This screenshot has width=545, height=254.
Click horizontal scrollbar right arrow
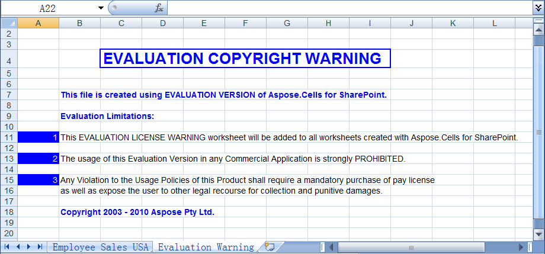pos(521,247)
